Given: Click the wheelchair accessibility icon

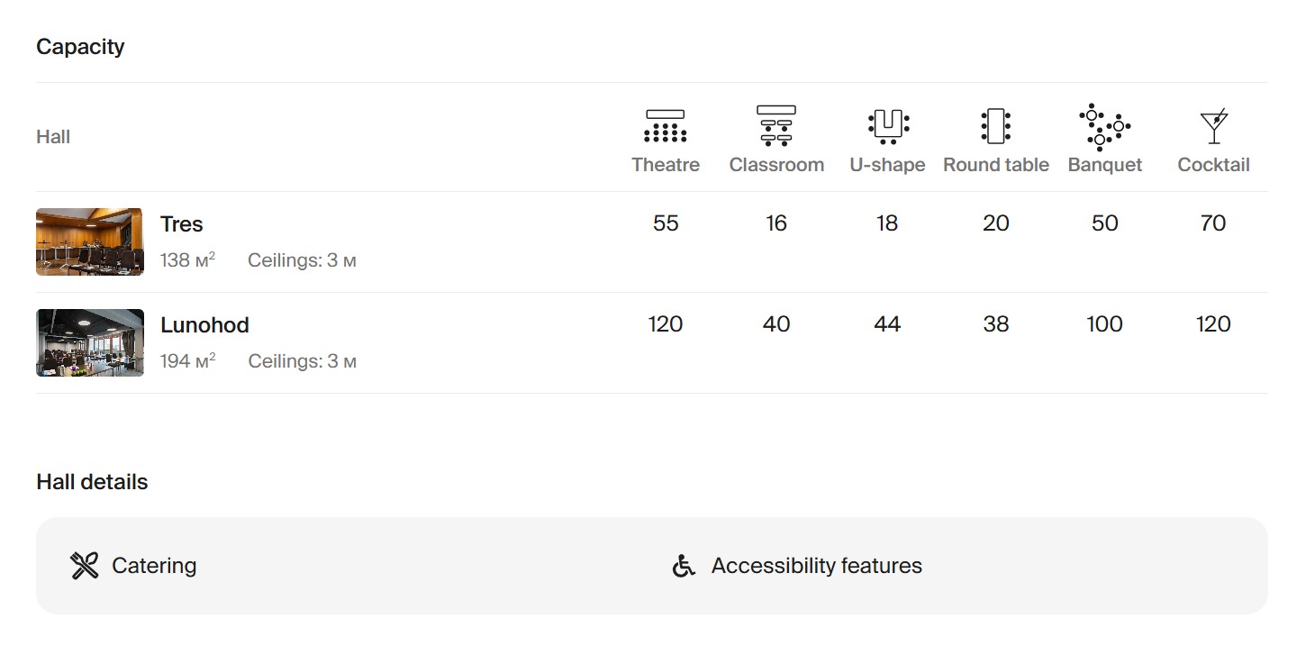Looking at the screenshot, I should click(x=685, y=566).
